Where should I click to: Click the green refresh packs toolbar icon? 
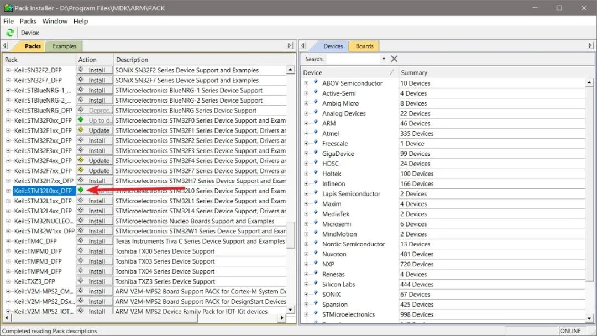10,33
